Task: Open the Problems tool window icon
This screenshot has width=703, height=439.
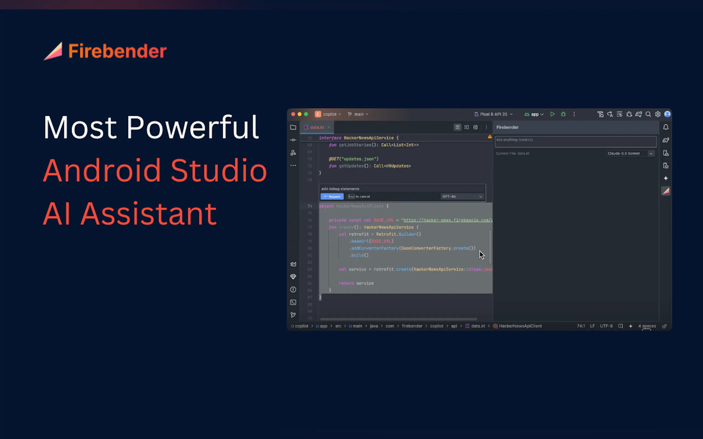Action: click(x=293, y=289)
